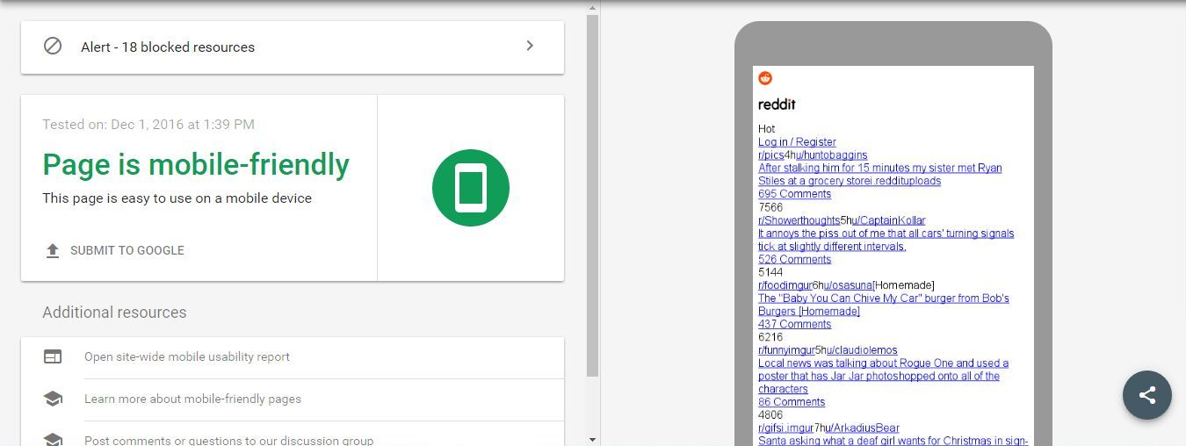Click the blocked-resources alert circle icon
This screenshot has height=446, width=1186.
(x=53, y=46)
